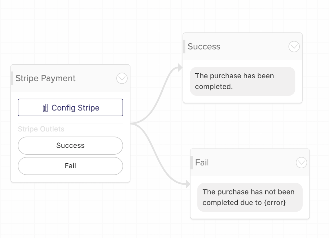
Task: Click the gray handle bar beside Stripe Payment title
Action: pyautogui.click(x=12, y=78)
